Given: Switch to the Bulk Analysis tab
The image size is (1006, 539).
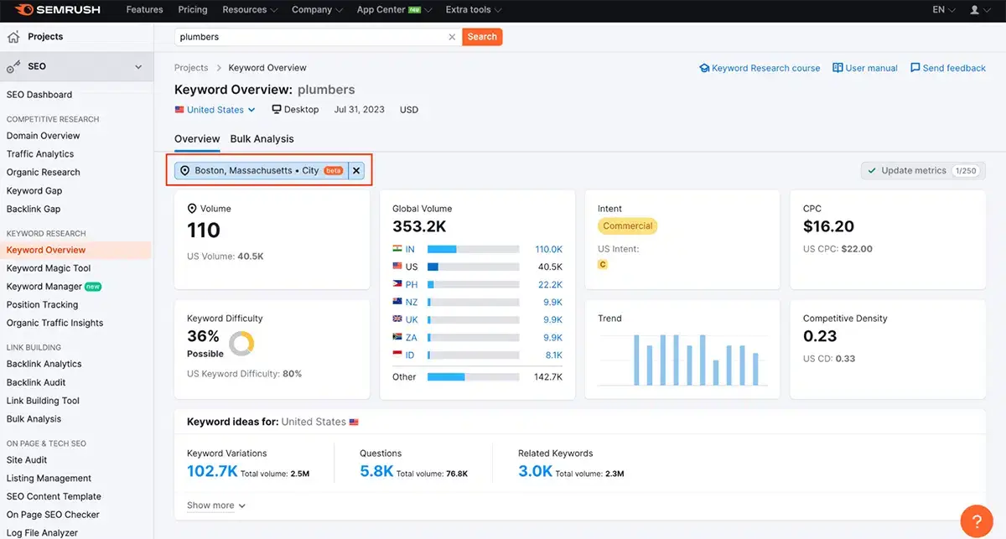Looking at the screenshot, I should tap(262, 138).
